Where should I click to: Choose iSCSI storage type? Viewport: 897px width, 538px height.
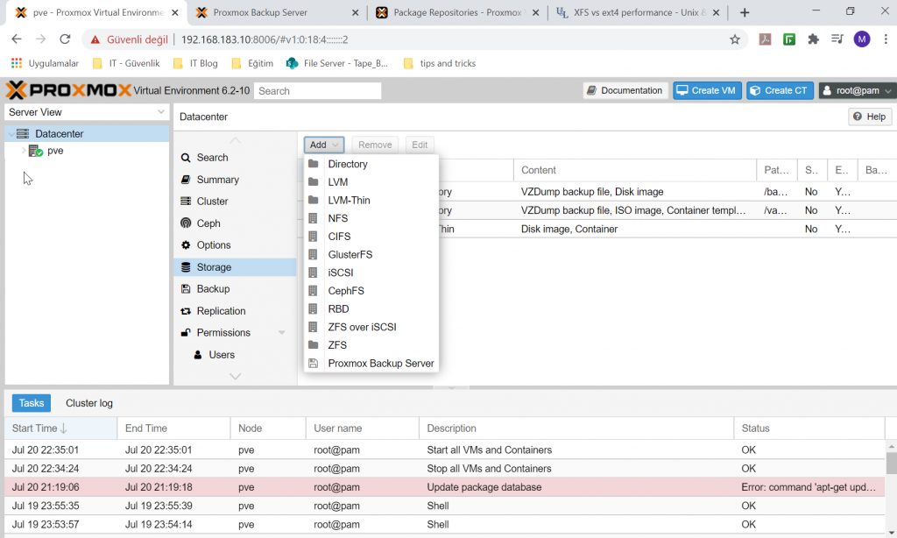tap(371, 273)
